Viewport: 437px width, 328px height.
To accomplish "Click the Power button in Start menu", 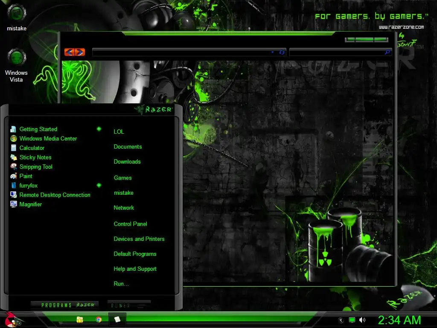I will (128, 305).
